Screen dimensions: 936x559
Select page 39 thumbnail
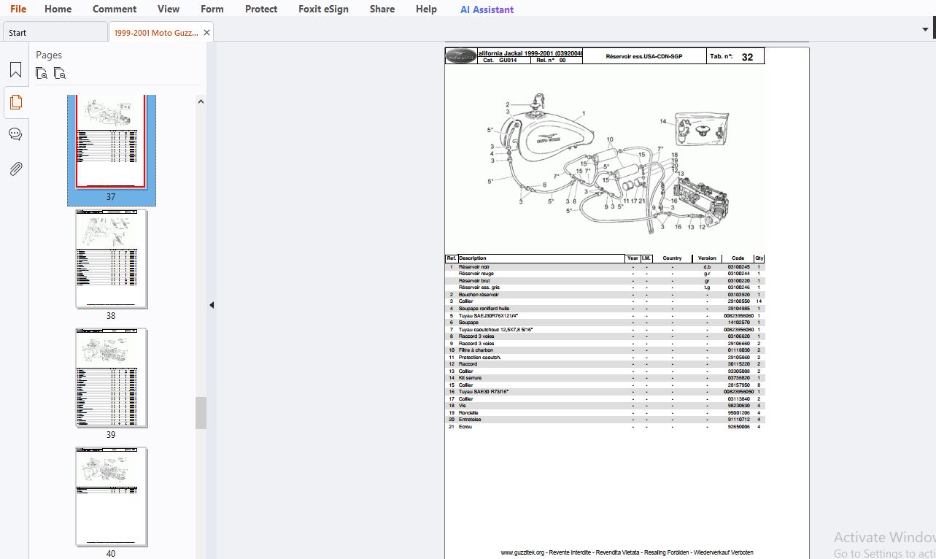(112, 378)
